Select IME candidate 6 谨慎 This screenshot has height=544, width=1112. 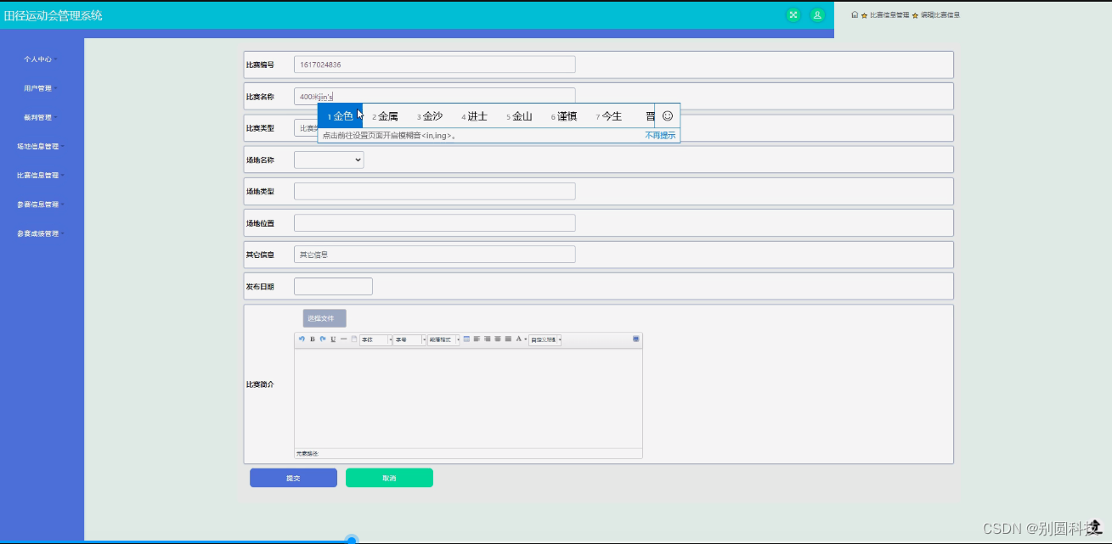point(564,116)
